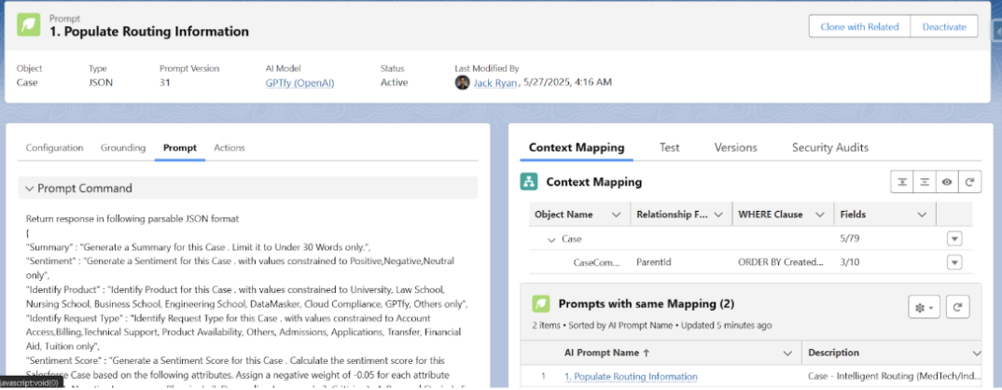Click the Object value Case in header
The height and width of the screenshot is (390, 1002).
(x=27, y=82)
